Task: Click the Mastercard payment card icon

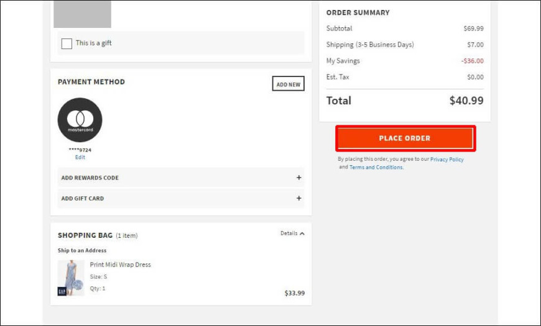Action: pos(80,120)
